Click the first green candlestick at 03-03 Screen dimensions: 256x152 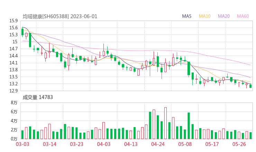tap(22, 32)
